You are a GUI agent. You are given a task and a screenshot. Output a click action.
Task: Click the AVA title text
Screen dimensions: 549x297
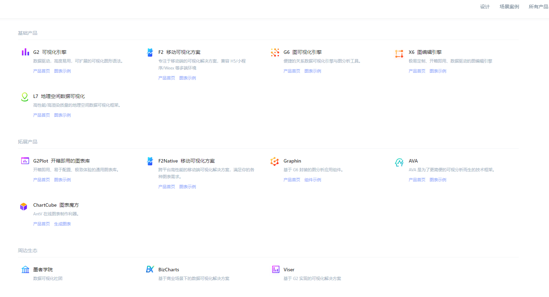pos(413,161)
